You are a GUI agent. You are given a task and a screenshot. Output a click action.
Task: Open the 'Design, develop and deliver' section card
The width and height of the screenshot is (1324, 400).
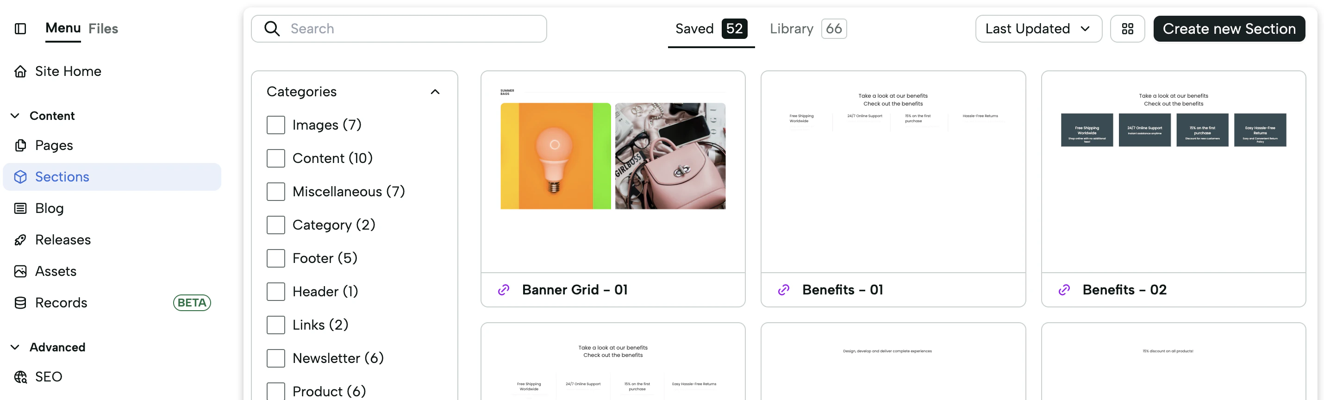(893, 362)
